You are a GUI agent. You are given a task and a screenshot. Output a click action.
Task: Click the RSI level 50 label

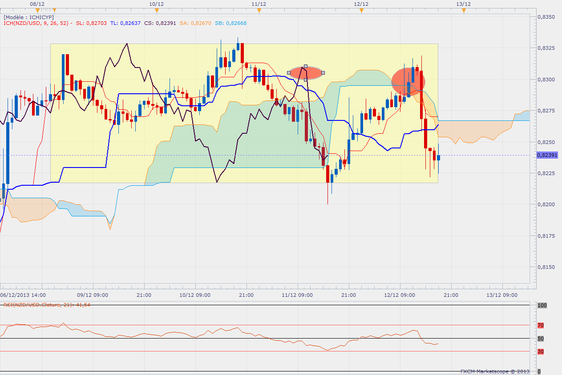(541, 339)
